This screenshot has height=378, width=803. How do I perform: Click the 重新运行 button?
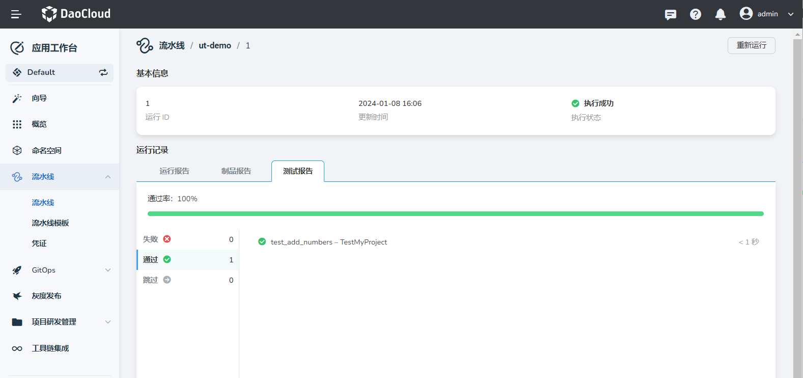pos(751,45)
